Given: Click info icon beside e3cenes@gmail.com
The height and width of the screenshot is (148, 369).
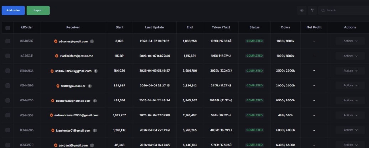Looking at the screenshot, I should pyautogui.click(x=92, y=41).
